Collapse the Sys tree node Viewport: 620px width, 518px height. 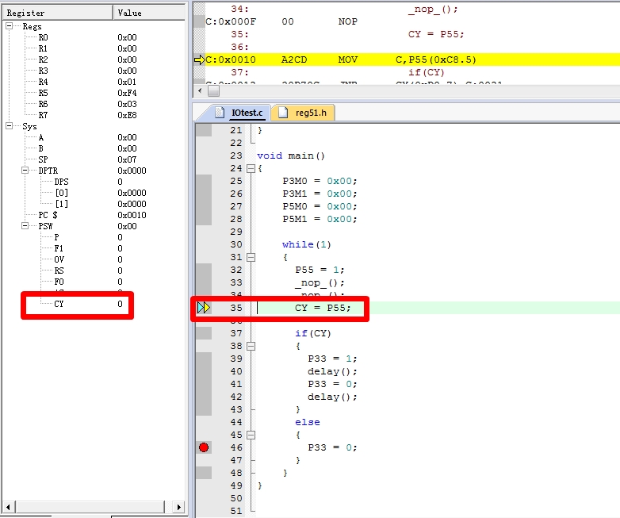(x=9, y=126)
